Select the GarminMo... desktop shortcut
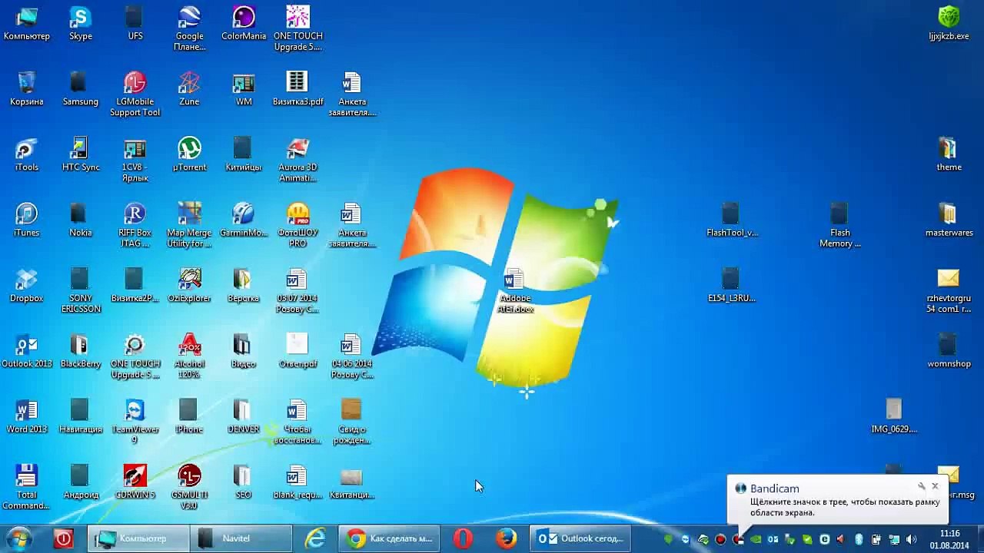The width and height of the screenshot is (984, 553). pos(244,220)
